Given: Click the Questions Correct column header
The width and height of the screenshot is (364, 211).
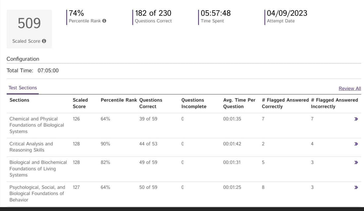Looking at the screenshot, I should pyautogui.click(x=151, y=103).
